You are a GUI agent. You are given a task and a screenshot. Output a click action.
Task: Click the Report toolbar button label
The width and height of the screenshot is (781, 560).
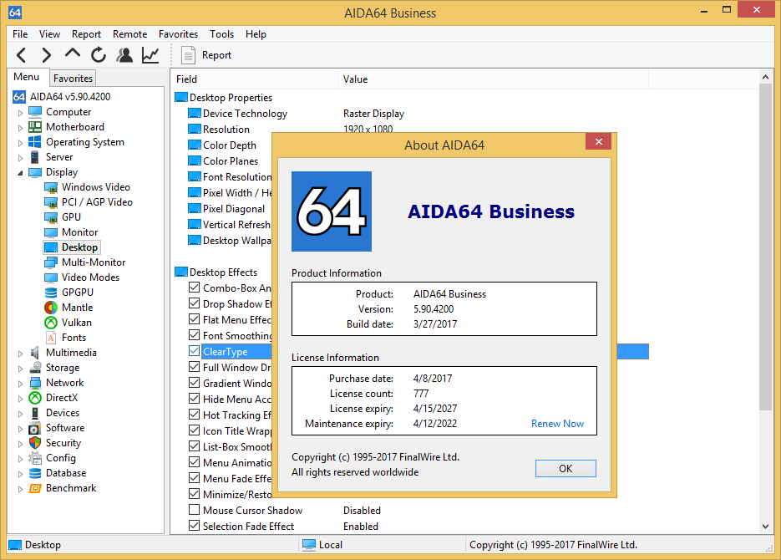[x=216, y=55]
